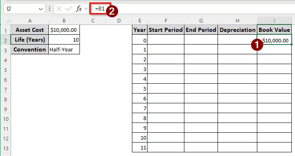Click the Start Period header cell

[166, 30]
